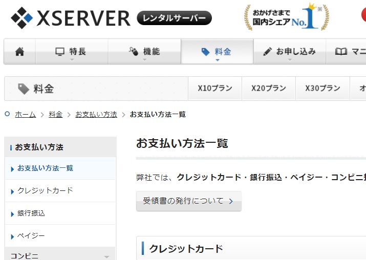Screen dimensions: 366x260
Task: Go to home via house icon
Action: tap(19, 52)
